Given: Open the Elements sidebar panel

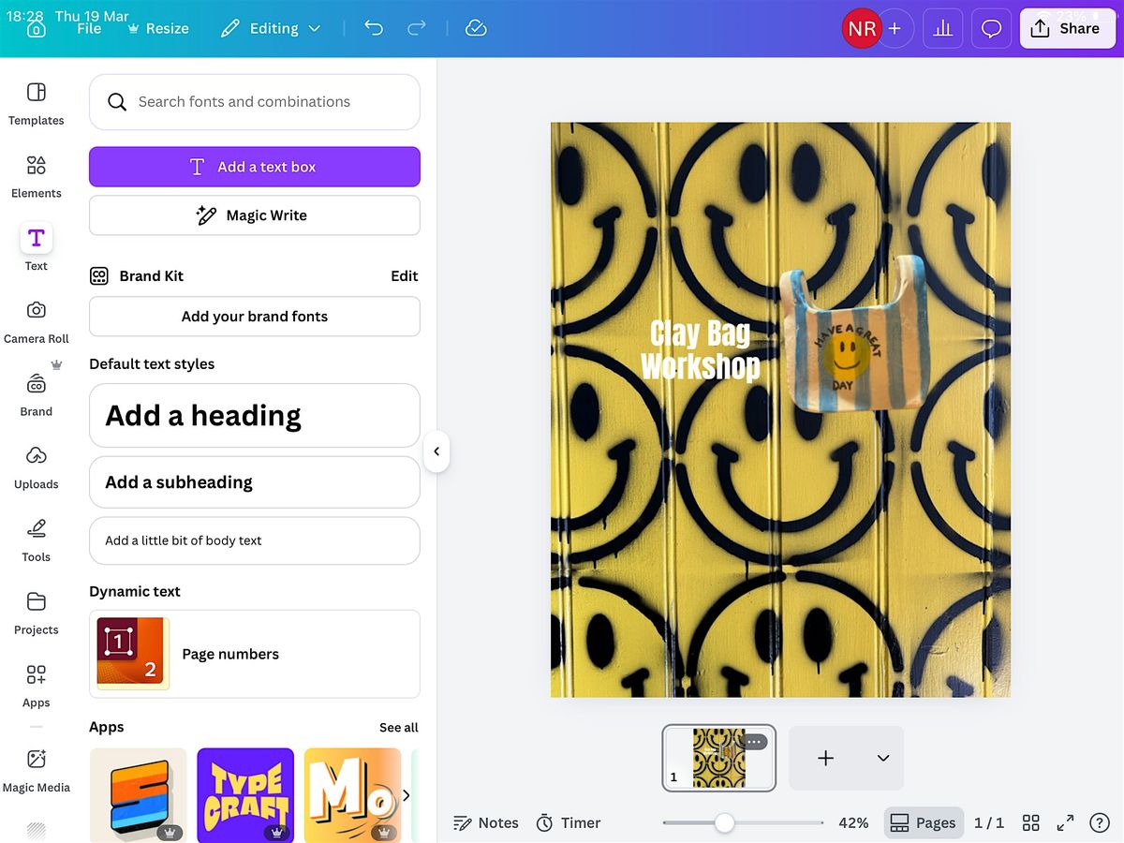Looking at the screenshot, I should pos(36,176).
